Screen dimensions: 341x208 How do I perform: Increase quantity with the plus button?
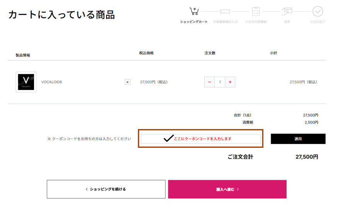pos(230,82)
